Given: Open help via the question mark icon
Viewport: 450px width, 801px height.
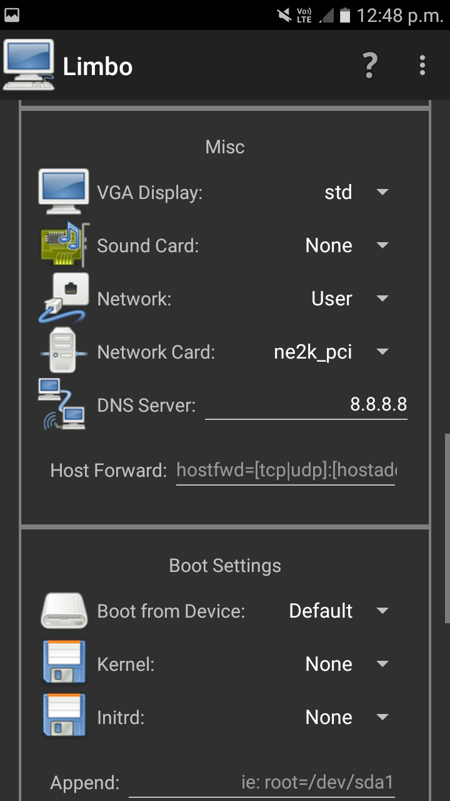Looking at the screenshot, I should click(370, 65).
